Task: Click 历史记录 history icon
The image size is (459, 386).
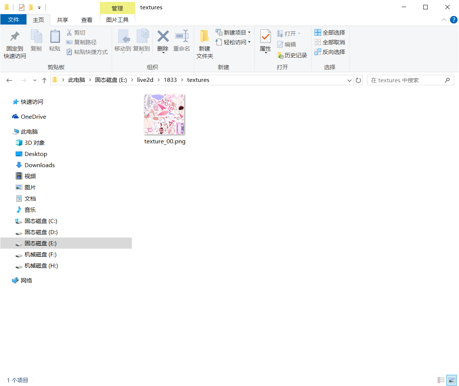Action: (x=292, y=55)
